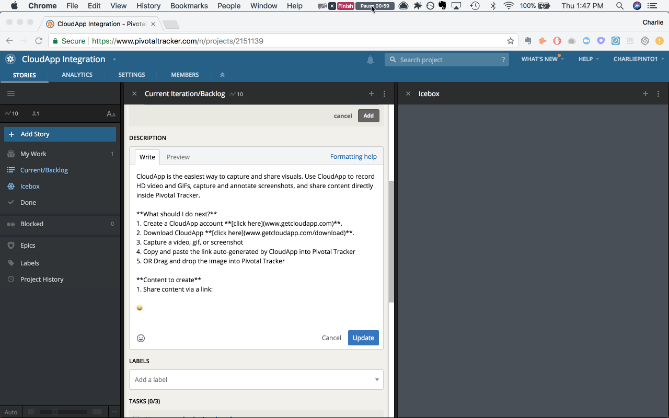
Task: Click the Auto label in the sidebar footer
Action: pos(10,412)
